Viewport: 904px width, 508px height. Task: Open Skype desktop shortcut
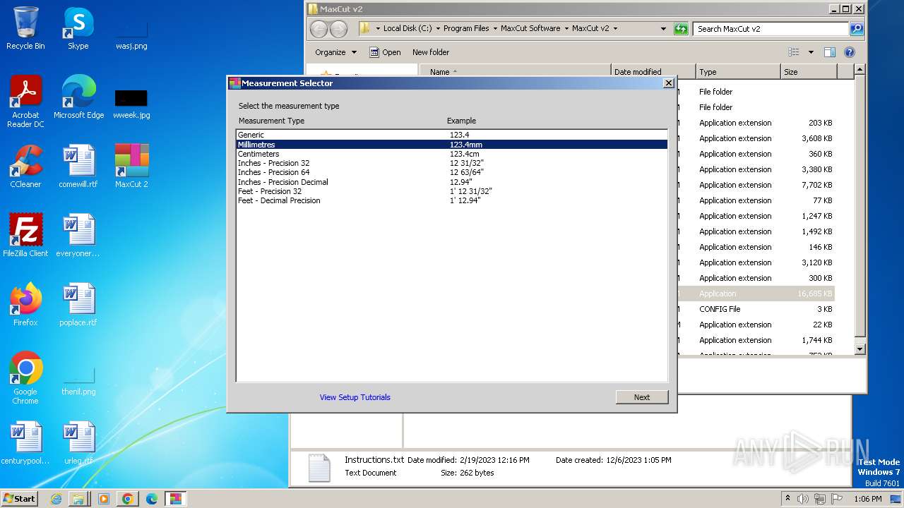[78, 28]
